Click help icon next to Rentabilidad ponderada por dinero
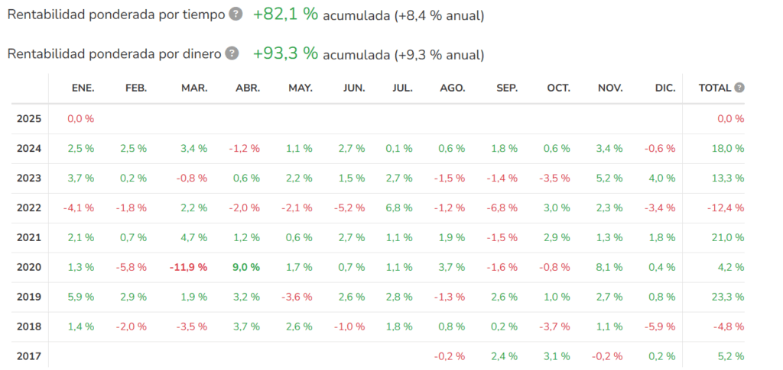 tap(232, 53)
